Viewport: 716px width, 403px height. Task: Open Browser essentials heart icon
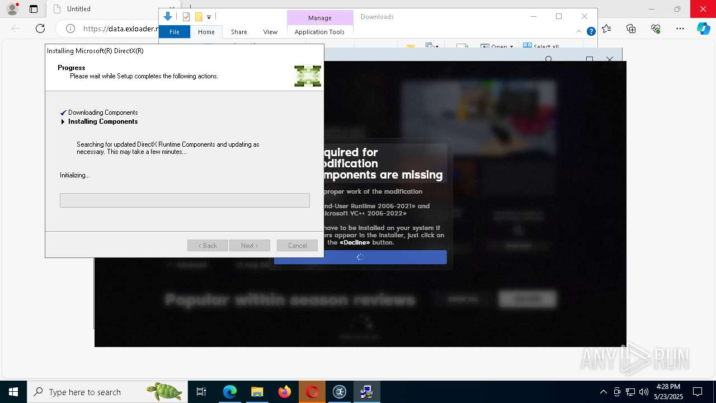(656, 29)
